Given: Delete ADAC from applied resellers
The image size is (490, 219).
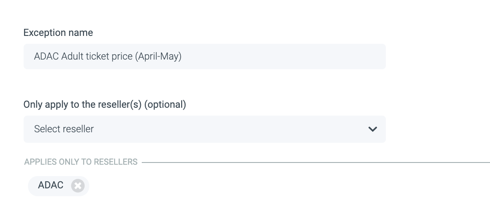Looking at the screenshot, I should point(77,186).
